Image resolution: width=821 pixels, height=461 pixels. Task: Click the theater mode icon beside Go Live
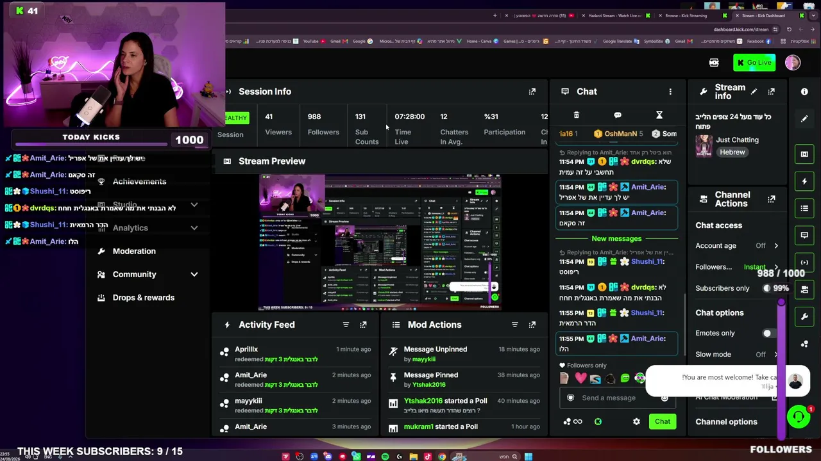point(714,63)
